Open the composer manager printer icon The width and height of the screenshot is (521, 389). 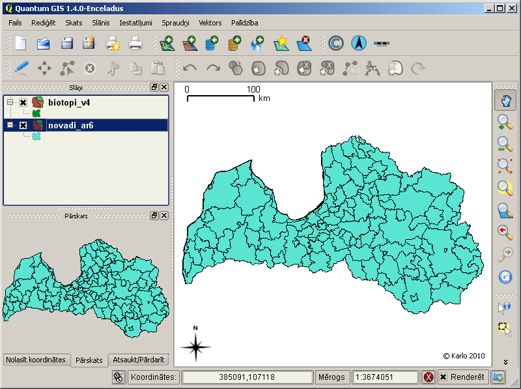click(x=135, y=44)
